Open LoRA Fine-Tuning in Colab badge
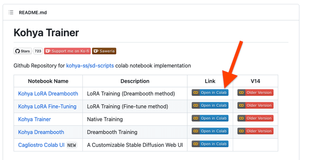 210,105
